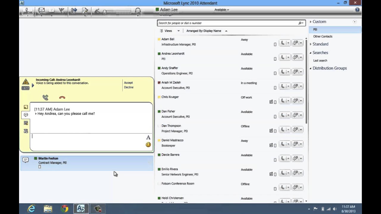Collapse the Distribution Groups section

tap(310, 68)
